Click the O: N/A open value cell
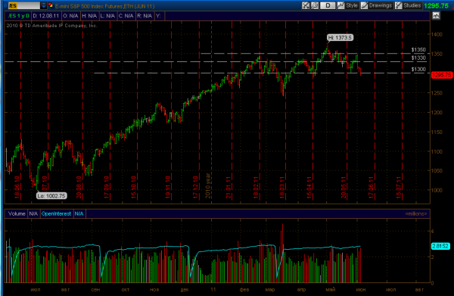The image size is (454, 296). coord(70,16)
